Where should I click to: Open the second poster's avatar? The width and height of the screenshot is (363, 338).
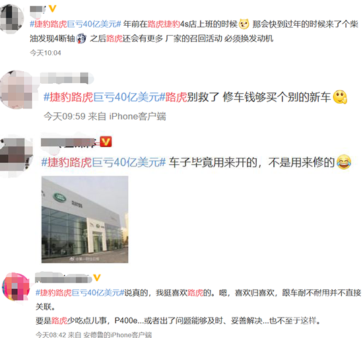(17, 90)
